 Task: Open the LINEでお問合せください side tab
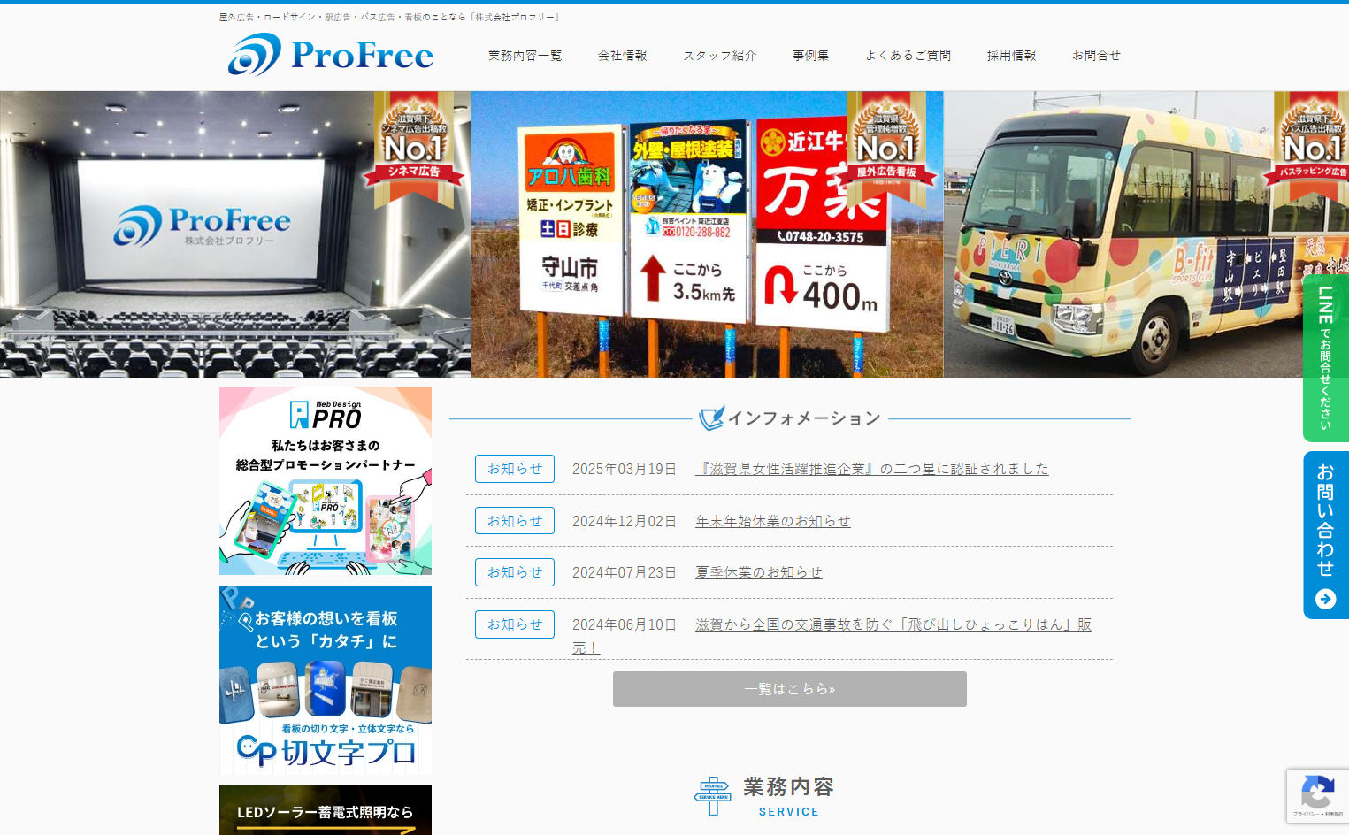pos(1326,357)
